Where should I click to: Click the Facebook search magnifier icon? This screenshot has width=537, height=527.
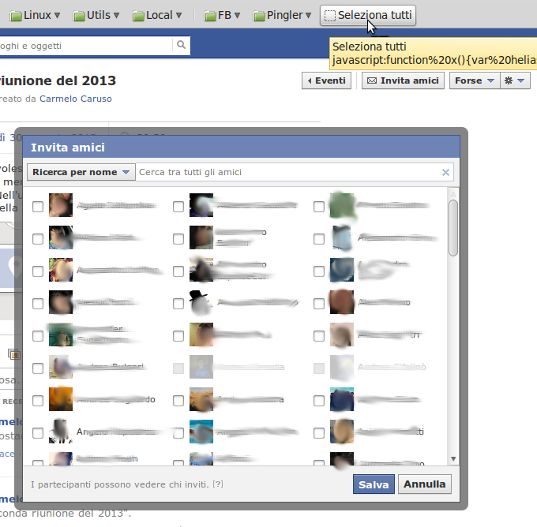pos(181,45)
